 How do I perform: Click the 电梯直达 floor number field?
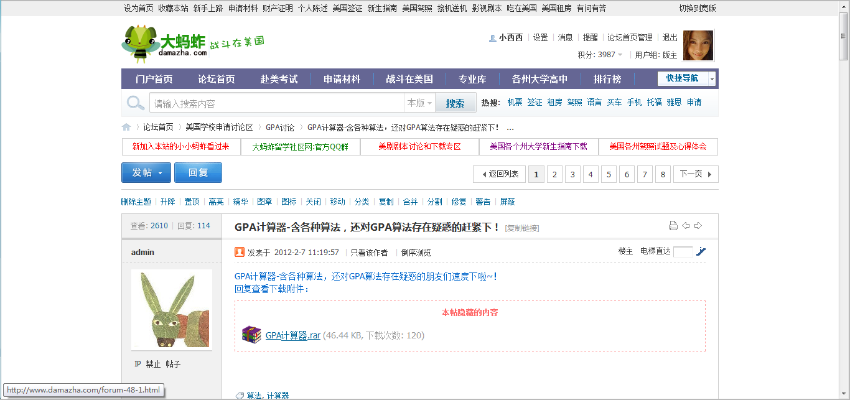683,252
